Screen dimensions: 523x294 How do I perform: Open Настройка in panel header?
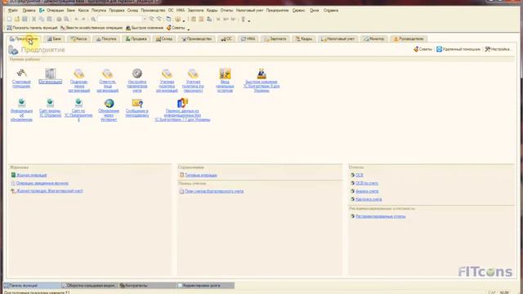(x=498, y=49)
